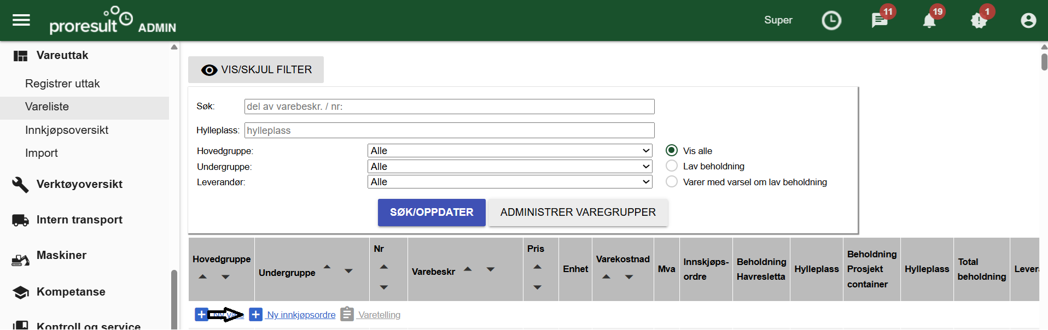1048x330 pixels.
Task: Open the user account profile icon
Action: 1028,21
